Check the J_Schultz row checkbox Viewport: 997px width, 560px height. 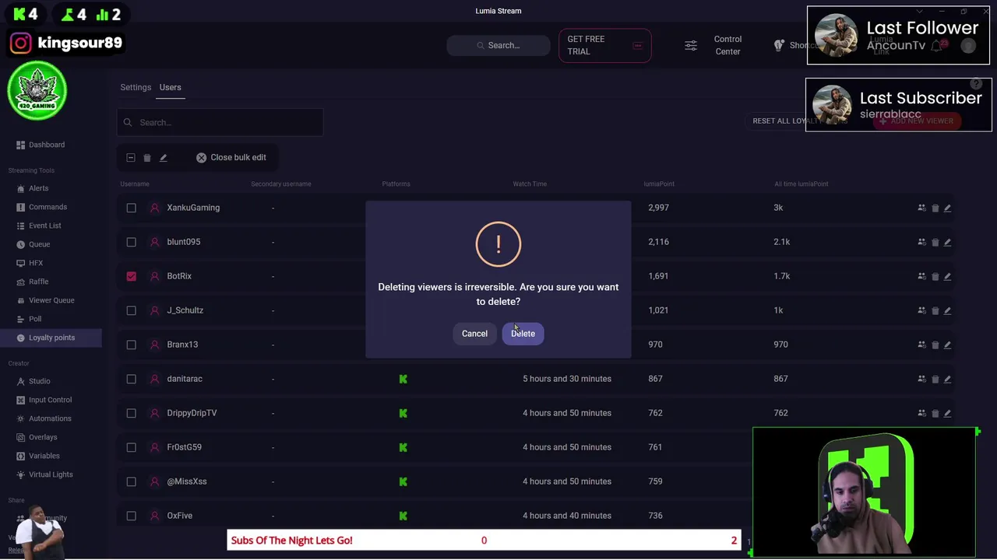131,310
